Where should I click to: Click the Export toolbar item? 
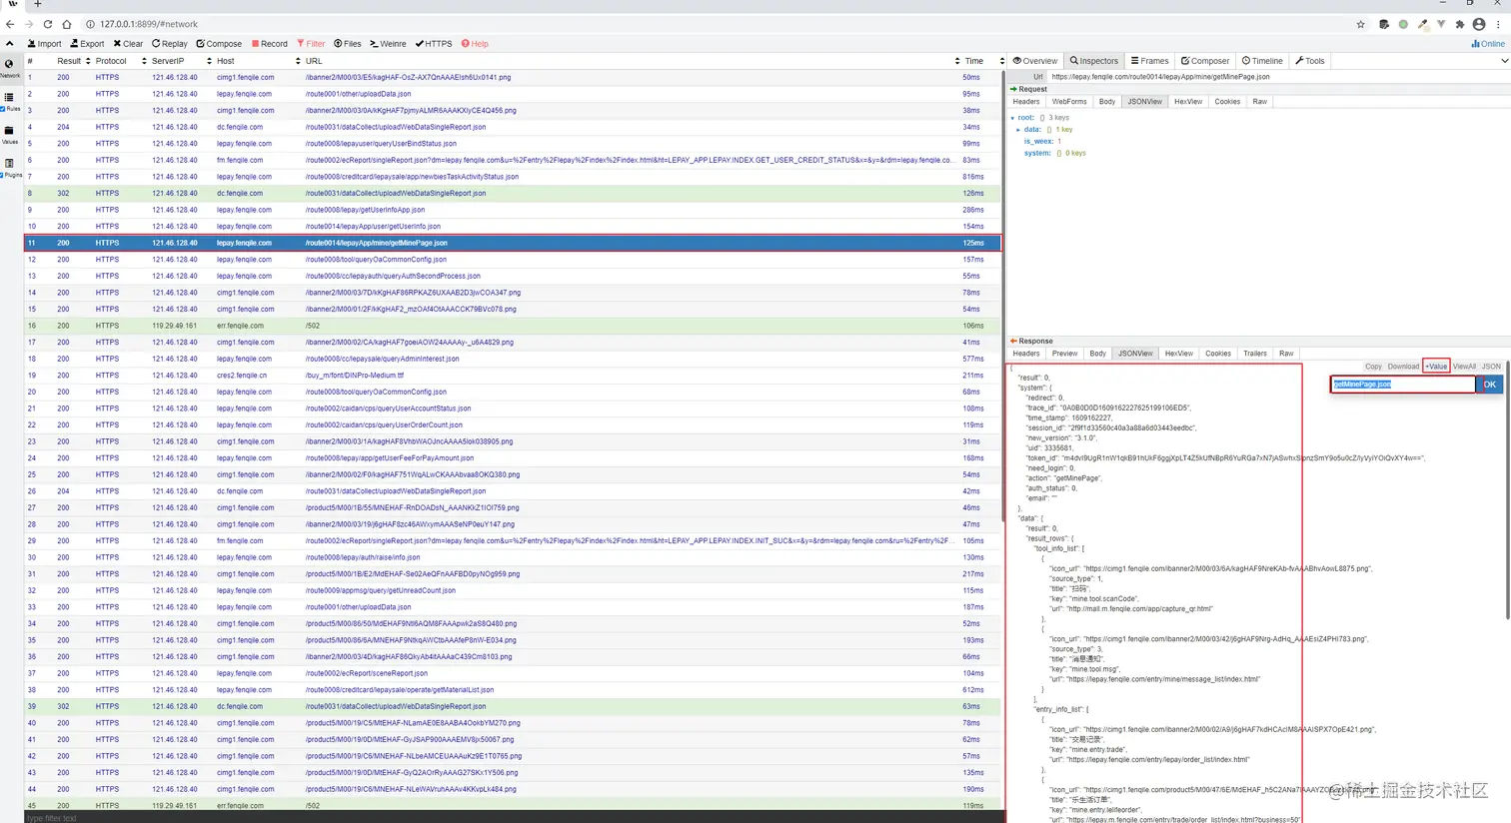click(x=87, y=44)
